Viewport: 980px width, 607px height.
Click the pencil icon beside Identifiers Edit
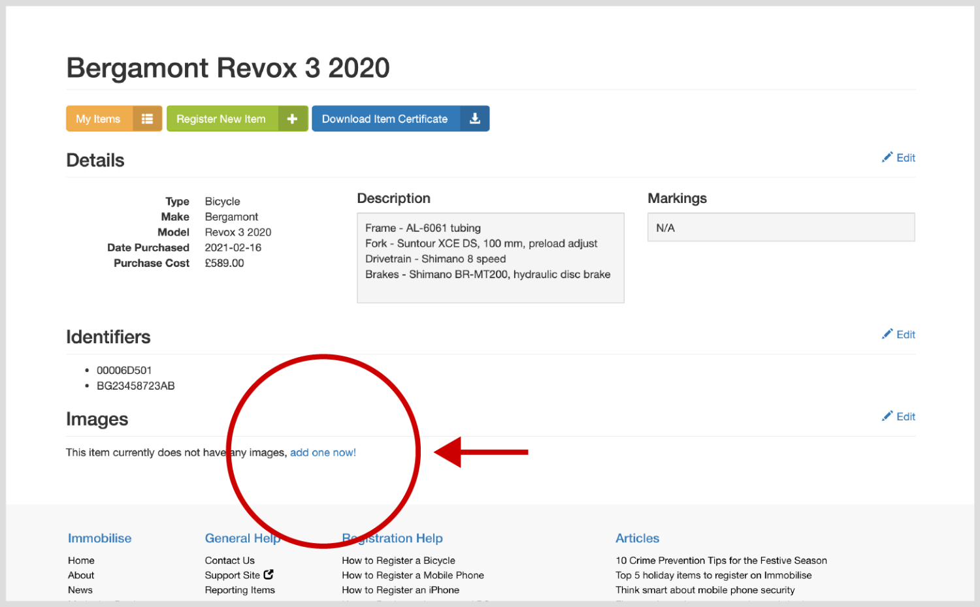[x=887, y=334]
